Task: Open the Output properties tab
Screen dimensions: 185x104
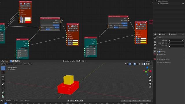Action: (x=155, y=45)
